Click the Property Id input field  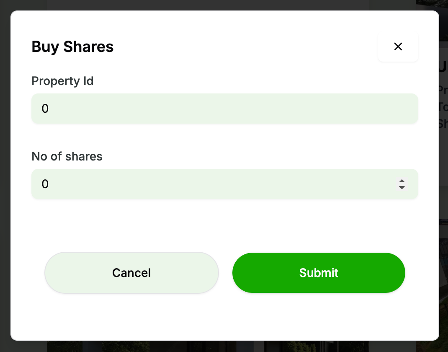pos(224,109)
